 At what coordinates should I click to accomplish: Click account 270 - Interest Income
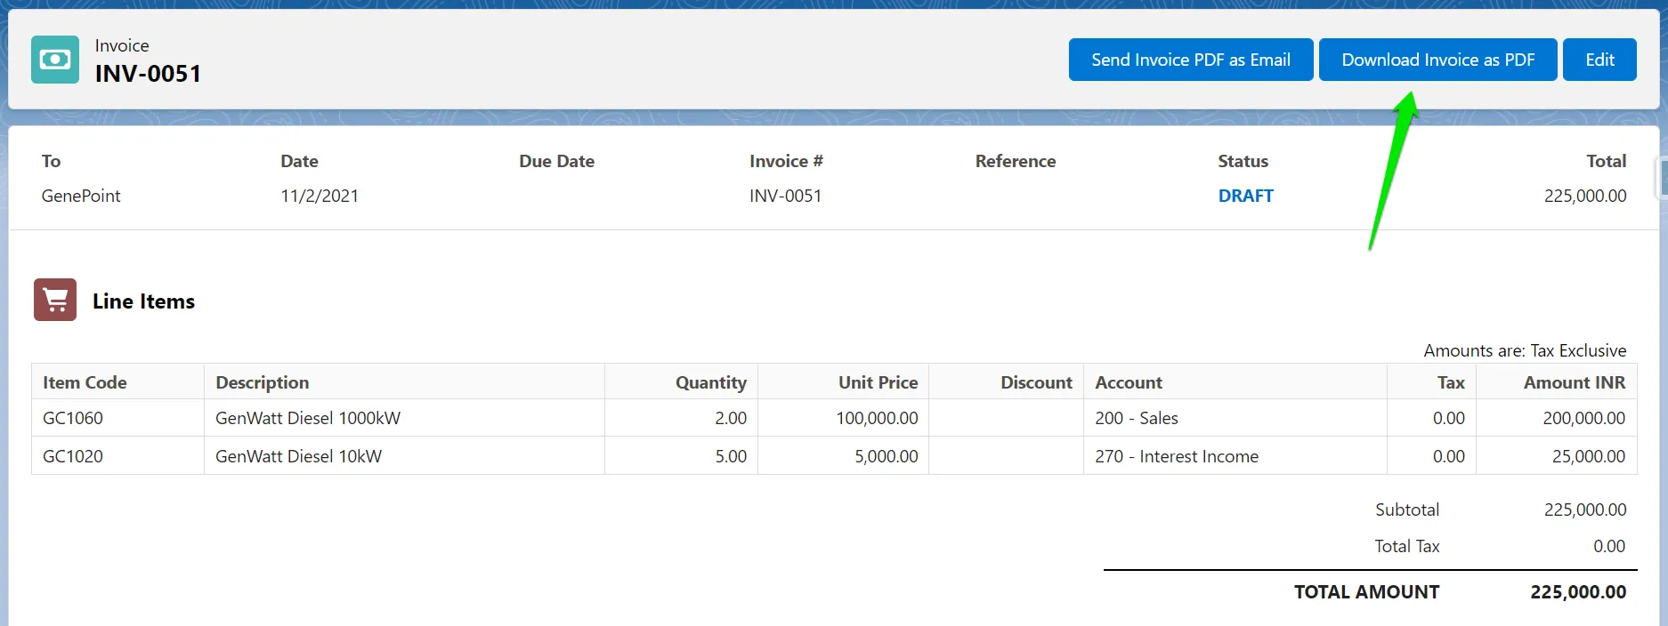1176,456
